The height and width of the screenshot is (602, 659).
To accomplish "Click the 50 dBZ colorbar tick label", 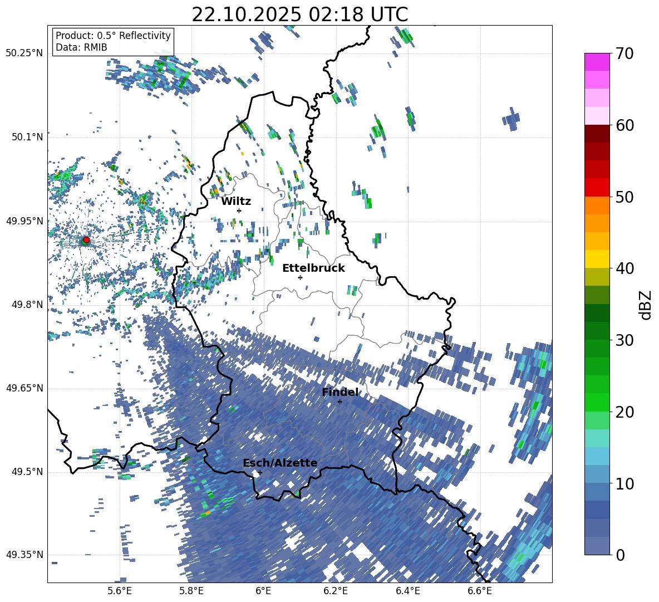I will click(624, 197).
